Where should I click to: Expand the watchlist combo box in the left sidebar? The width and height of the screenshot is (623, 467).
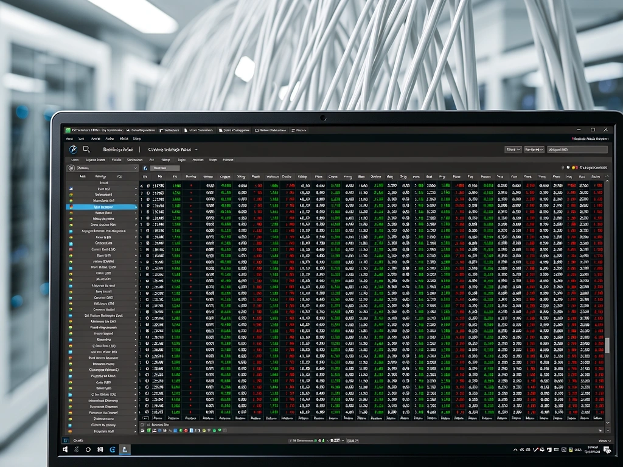coord(106,168)
